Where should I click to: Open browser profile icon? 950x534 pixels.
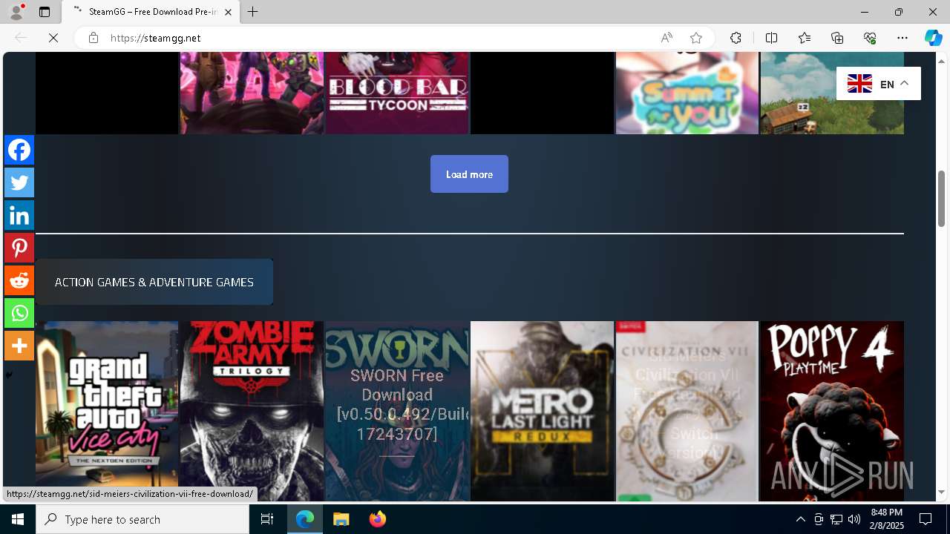tap(16, 12)
